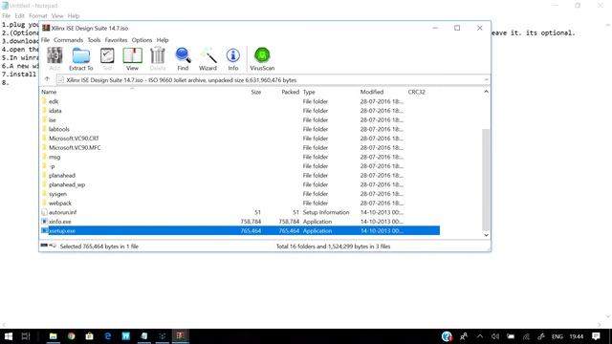The height and width of the screenshot is (344, 612).
Task: Click the file list vertical scrollbar thumb
Action: click(486, 180)
